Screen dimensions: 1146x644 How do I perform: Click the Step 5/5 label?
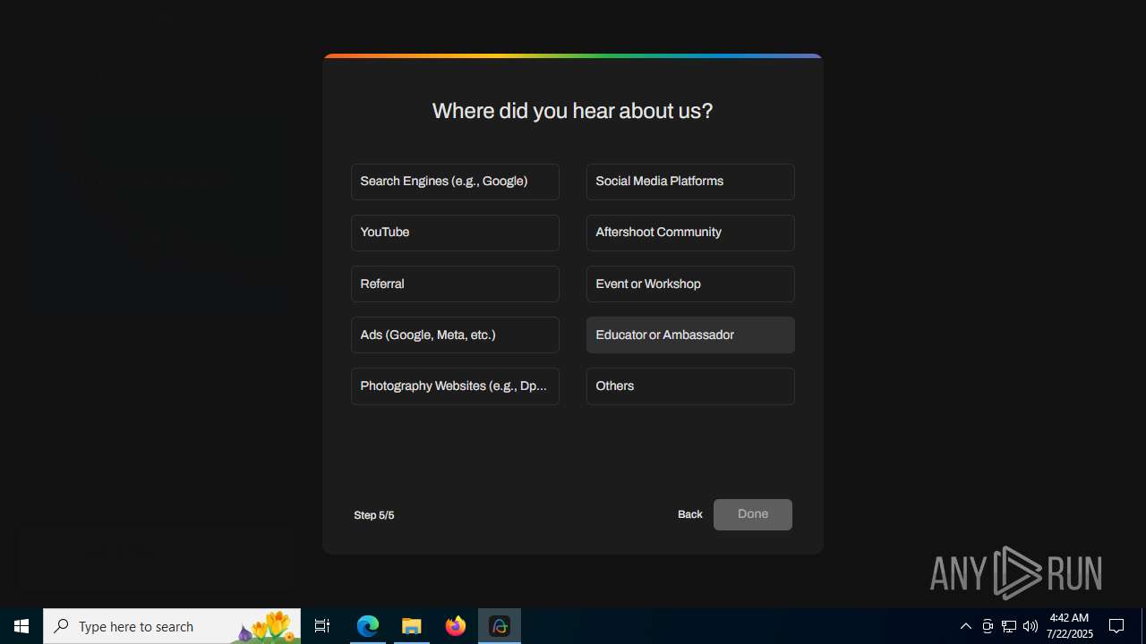click(374, 515)
